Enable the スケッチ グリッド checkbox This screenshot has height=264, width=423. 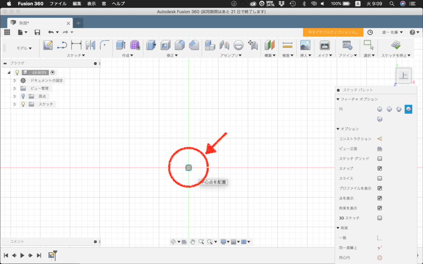pyautogui.click(x=380, y=159)
